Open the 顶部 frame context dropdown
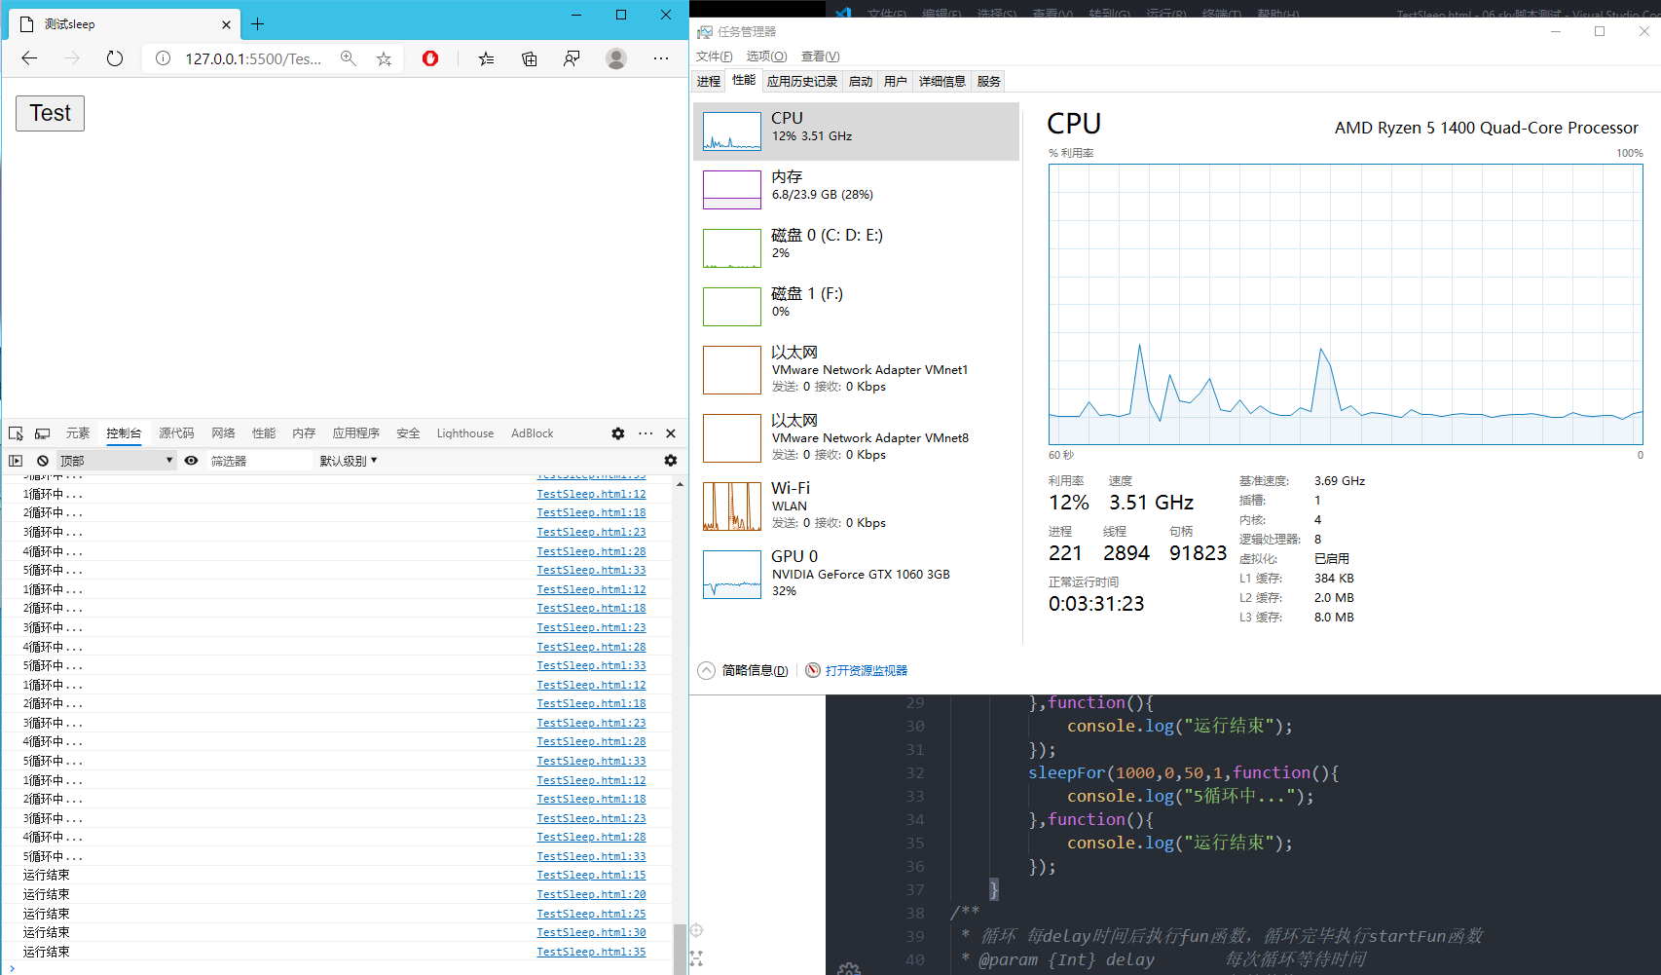The width and height of the screenshot is (1661, 975). [110, 460]
